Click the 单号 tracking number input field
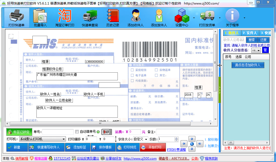 [x=58, y=132]
